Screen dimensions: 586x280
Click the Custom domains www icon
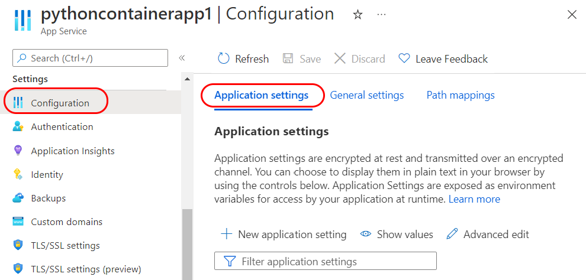(x=18, y=222)
